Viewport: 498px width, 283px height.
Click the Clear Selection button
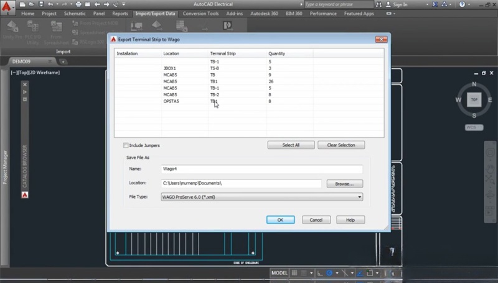click(341, 145)
